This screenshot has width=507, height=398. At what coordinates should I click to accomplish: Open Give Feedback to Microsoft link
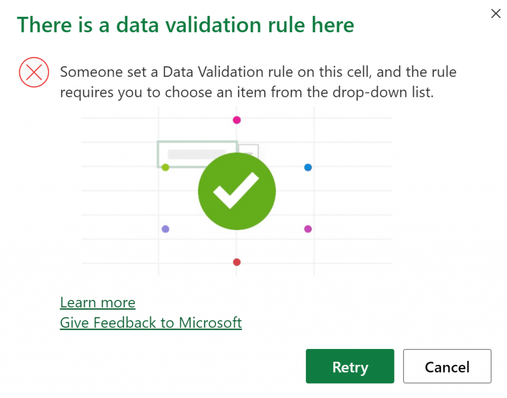(x=151, y=323)
